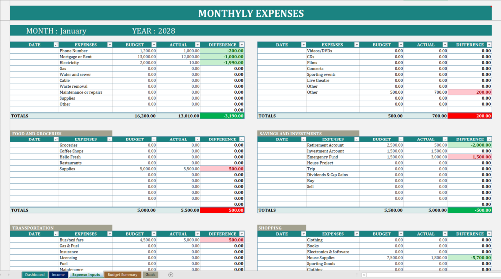Image resolution: width=501 pixels, height=279 pixels.
Task: Open ACTUAL filter under Shopping
Action: click(x=445, y=234)
